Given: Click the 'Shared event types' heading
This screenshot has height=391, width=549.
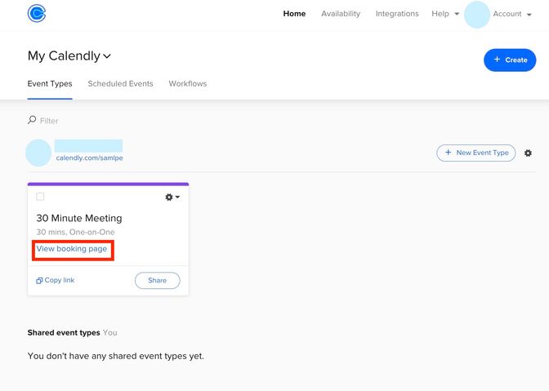Looking at the screenshot, I should [64, 332].
